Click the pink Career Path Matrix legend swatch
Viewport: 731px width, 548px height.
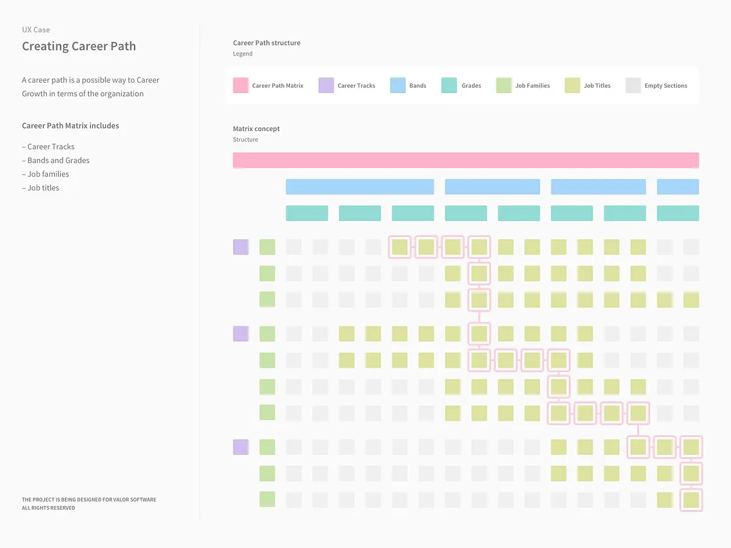[x=241, y=85]
